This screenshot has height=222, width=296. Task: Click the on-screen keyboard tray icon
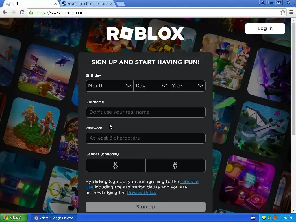[253, 218]
